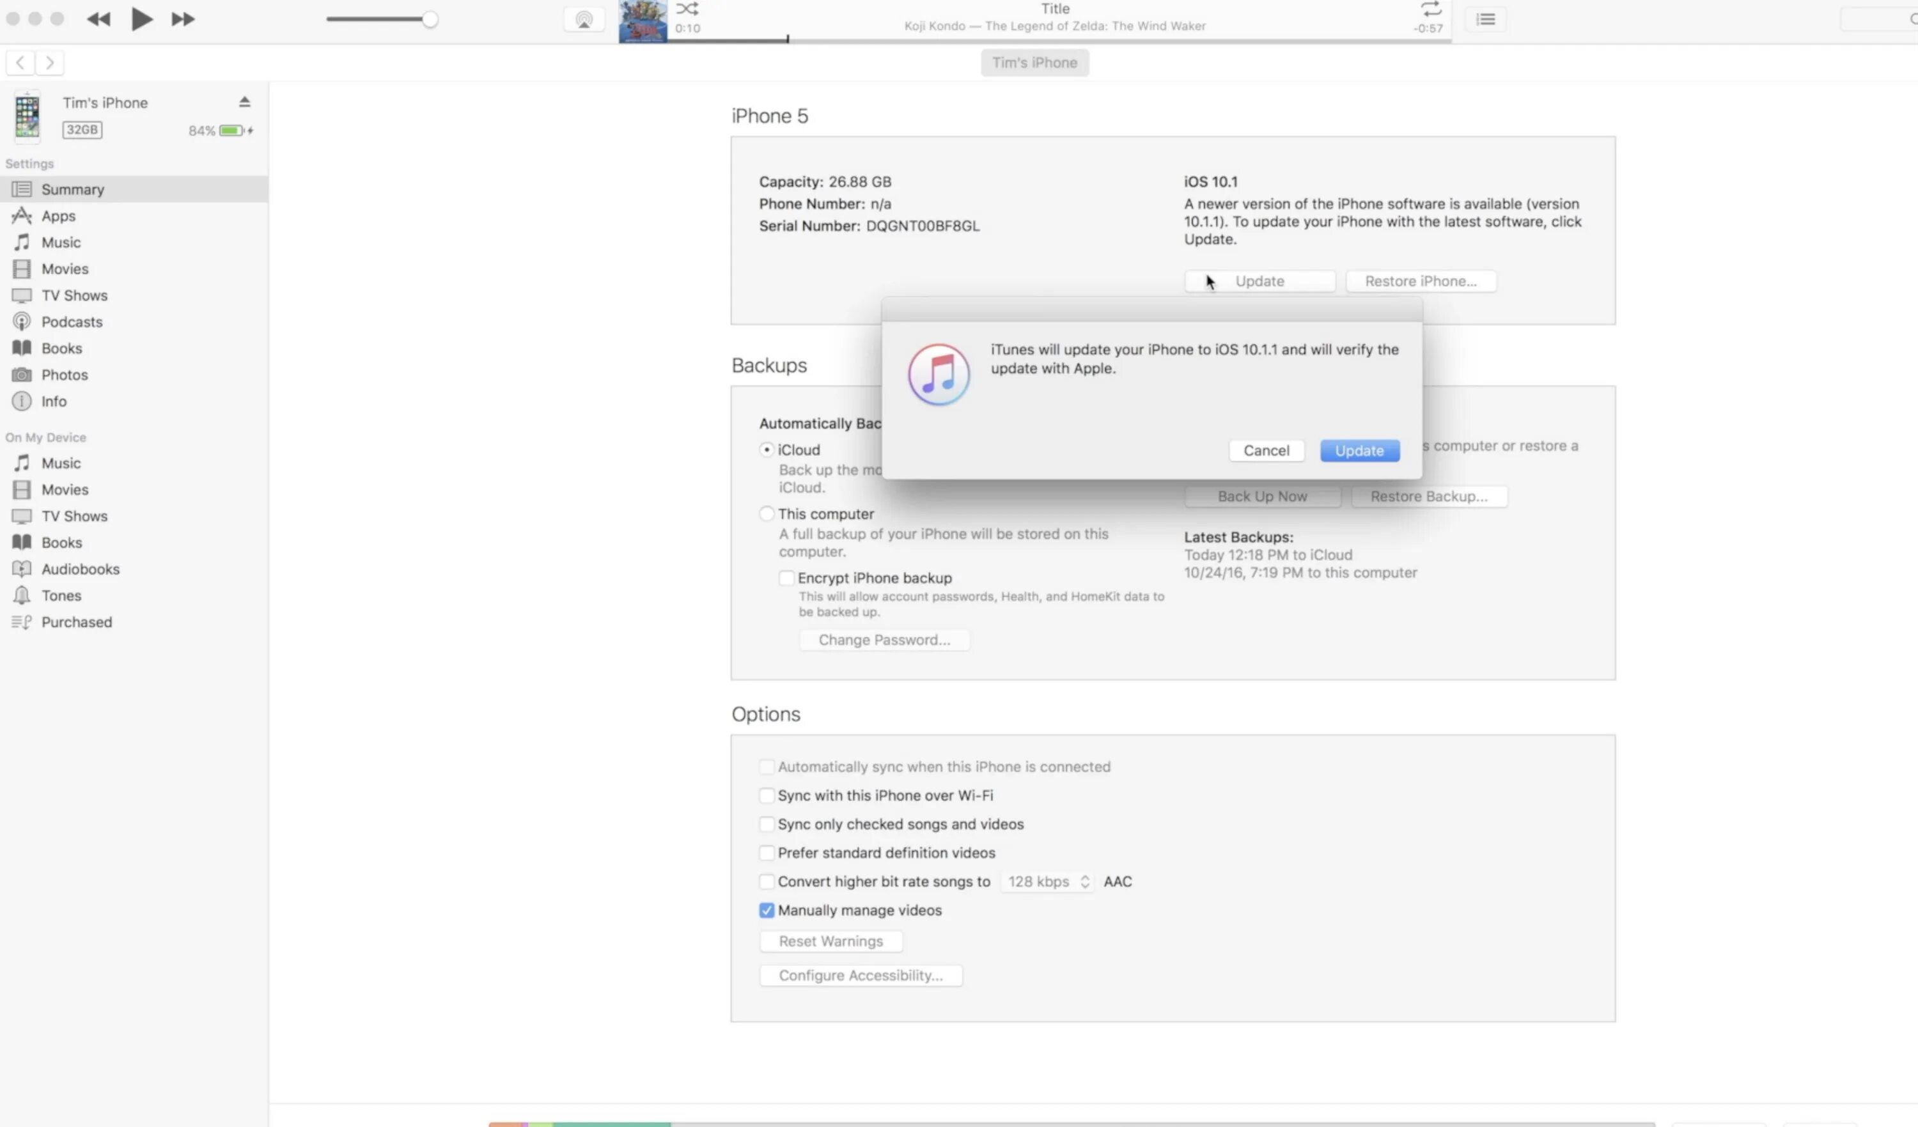This screenshot has width=1918, height=1127.
Task: Enable Encrypt iPhone backup checkbox
Action: click(786, 579)
